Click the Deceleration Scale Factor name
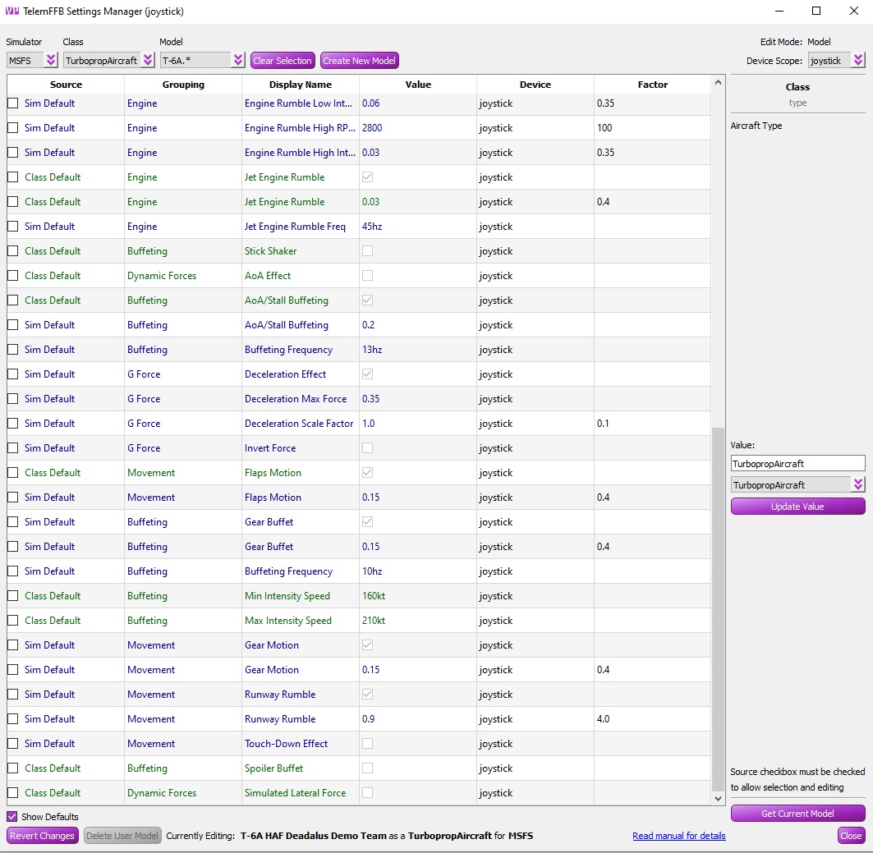The image size is (873, 853). (299, 424)
